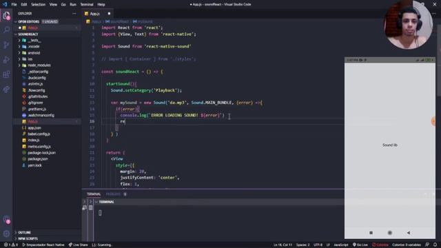Open the .eslintrc.js file
Image resolution: width=441 pixels, height=248 pixels.
point(47,84)
